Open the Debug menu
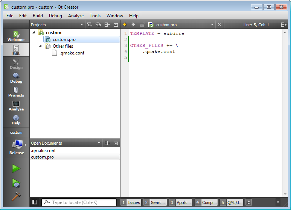This screenshot has height=210, width=291. point(55,16)
